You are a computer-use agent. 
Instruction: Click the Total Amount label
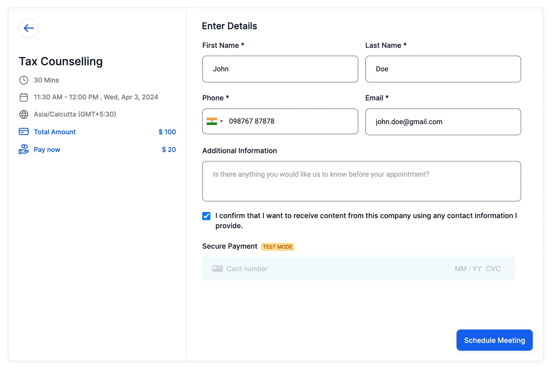coord(55,132)
